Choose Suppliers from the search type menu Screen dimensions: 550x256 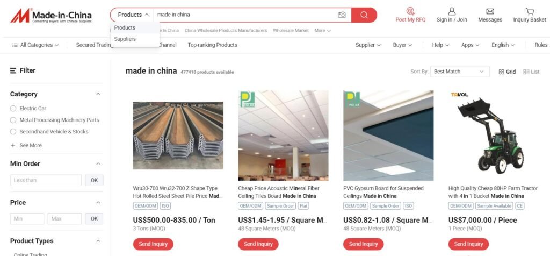point(125,39)
